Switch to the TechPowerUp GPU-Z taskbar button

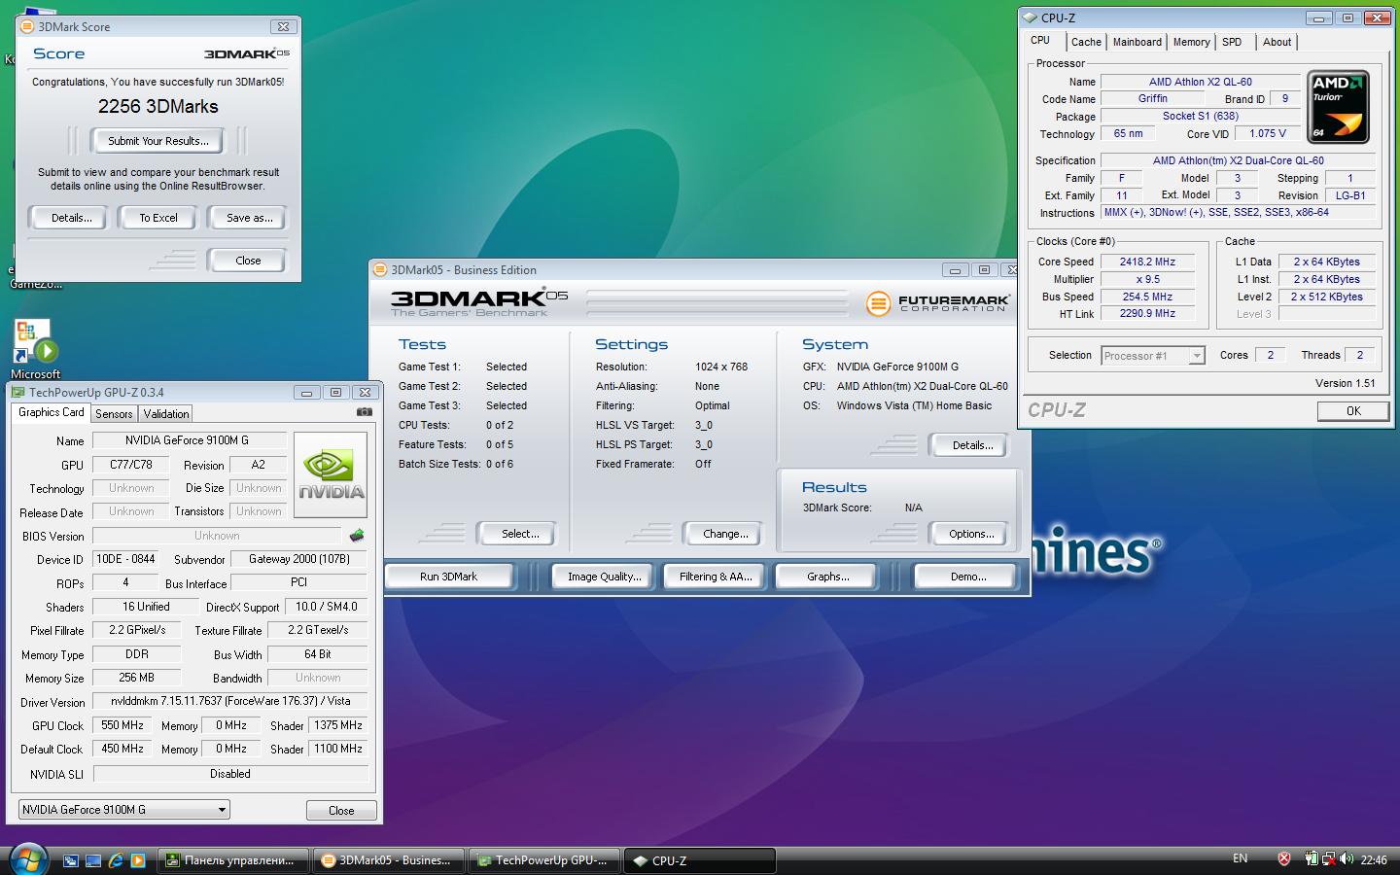[x=544, y=860]
